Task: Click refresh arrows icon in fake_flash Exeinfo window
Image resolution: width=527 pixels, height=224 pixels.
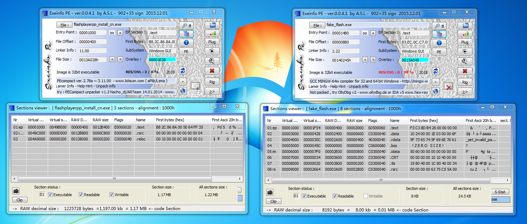Action: tap(436, 71)
